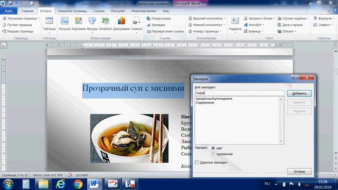
Task: Click the bookmark list scroll down arrow
Action: tap(281, 141)
